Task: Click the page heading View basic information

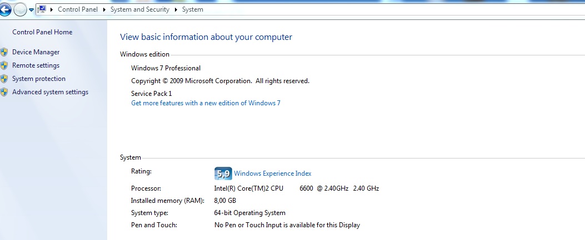Action: [206, 37]
